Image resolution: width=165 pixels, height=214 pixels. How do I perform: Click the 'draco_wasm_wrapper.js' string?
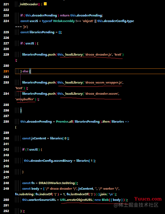(104, 82)
